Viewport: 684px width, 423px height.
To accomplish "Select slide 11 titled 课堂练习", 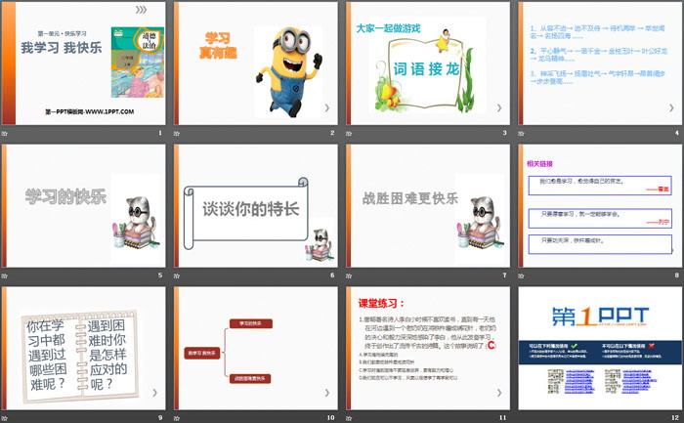I will click(x=428, y=349).
